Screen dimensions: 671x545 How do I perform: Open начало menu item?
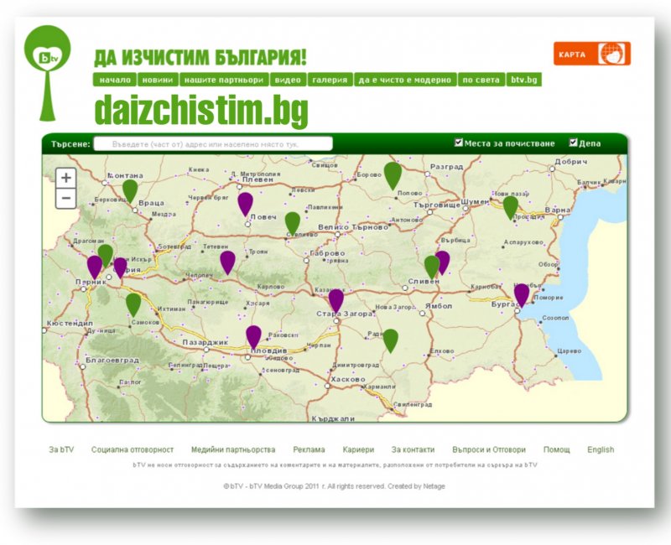point(115,80)
